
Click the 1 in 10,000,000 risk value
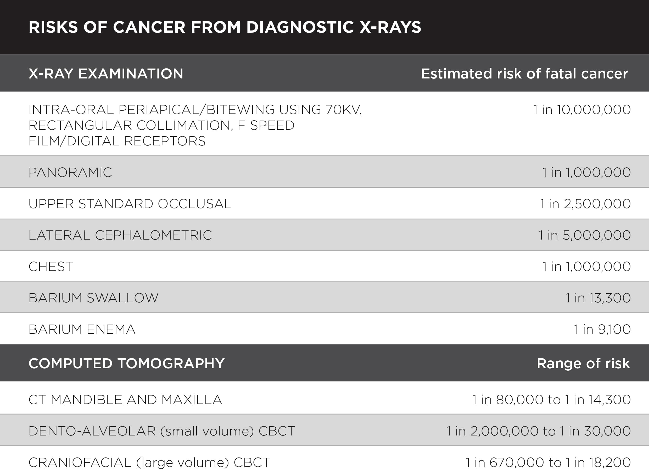(582, 110)
